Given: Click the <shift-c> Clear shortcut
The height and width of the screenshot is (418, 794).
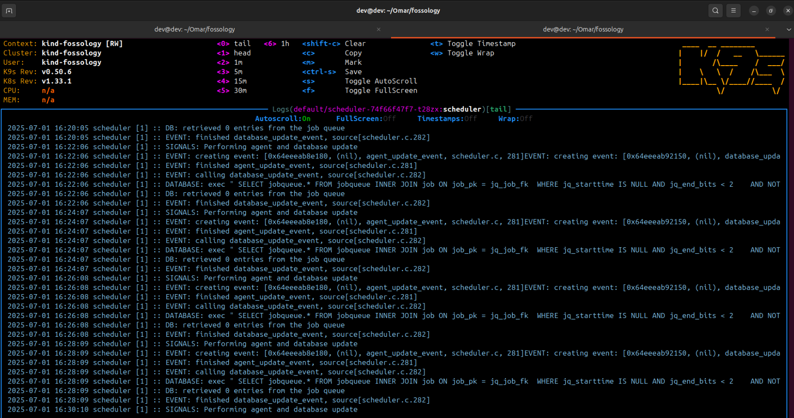Looking at the screenshot, I should click(334, 44).
